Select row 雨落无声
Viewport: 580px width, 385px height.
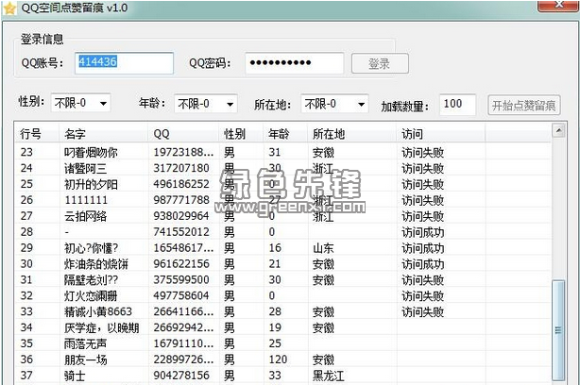coord(283,343)
